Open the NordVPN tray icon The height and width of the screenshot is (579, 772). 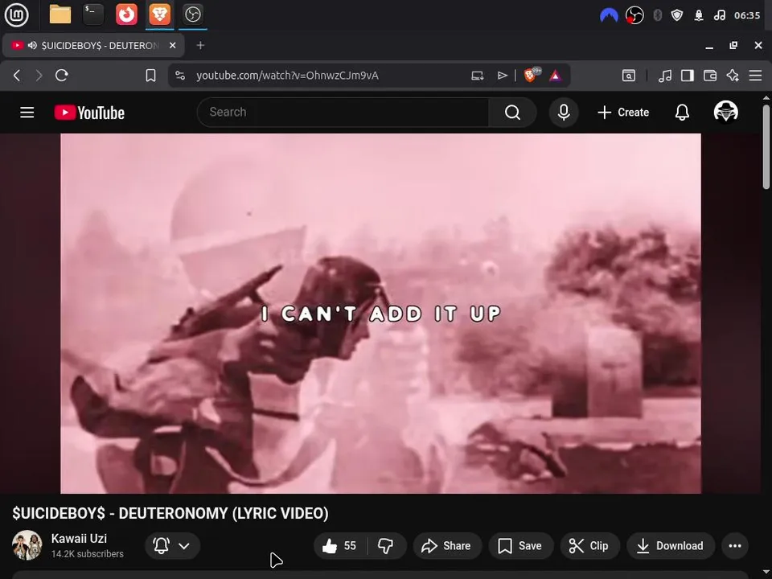(x=609, y=15)
